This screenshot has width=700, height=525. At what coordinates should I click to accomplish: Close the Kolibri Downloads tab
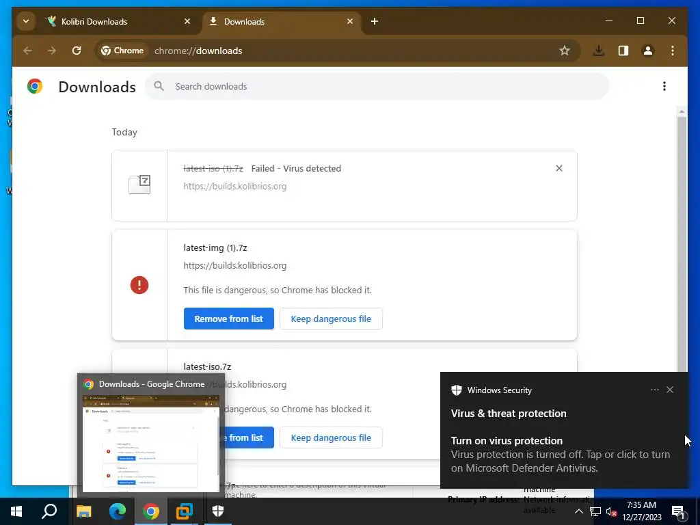pyautogui.click(x=187, y=21)
